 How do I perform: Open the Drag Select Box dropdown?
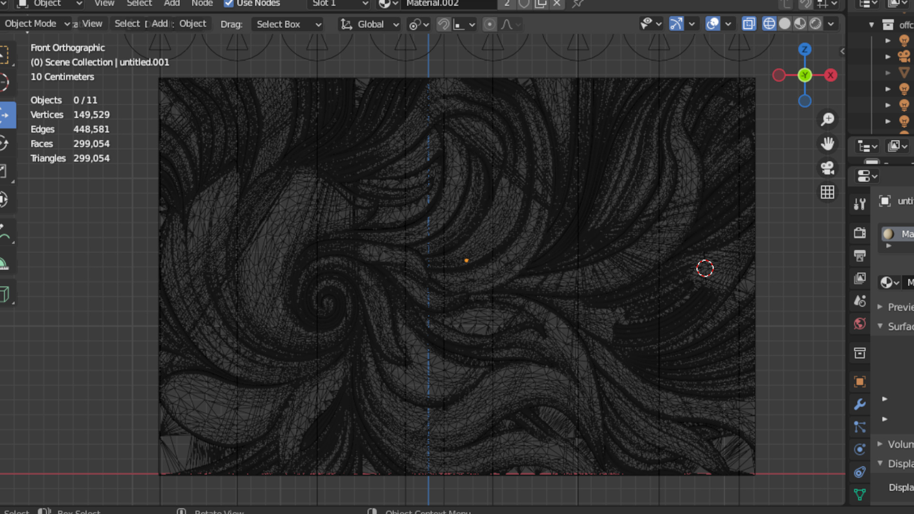pyautogui.click(x=287, y=24)
